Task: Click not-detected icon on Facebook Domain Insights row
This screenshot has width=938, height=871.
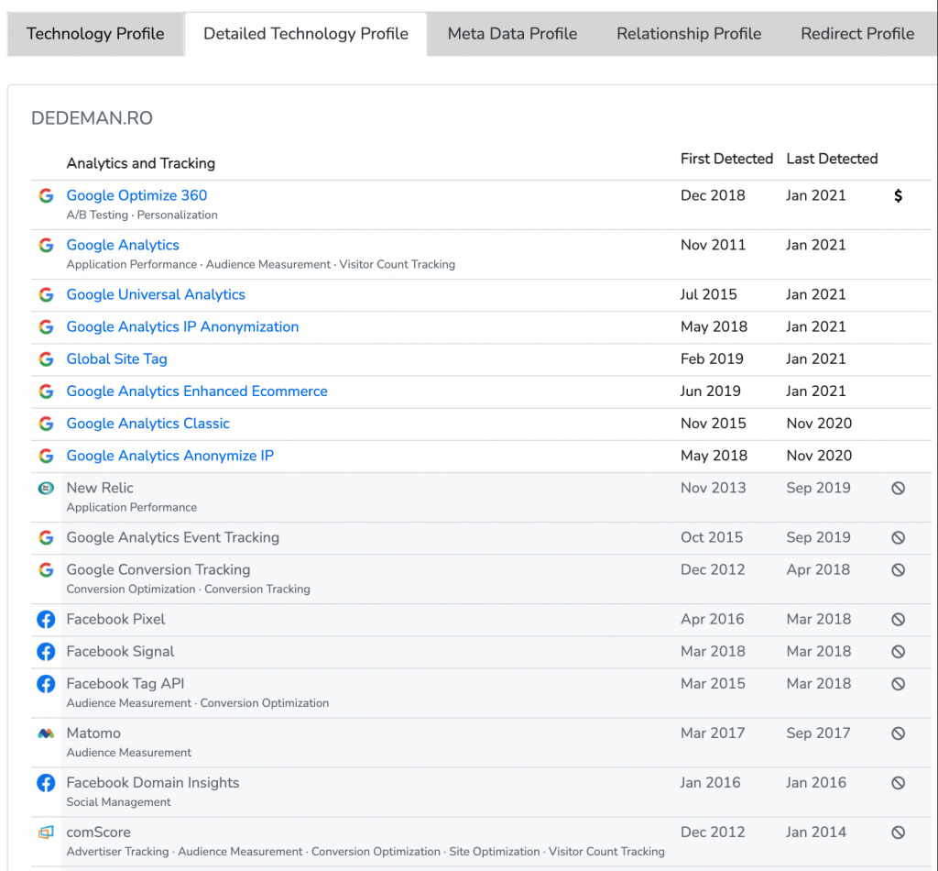Action: click(x=898, y=783)
